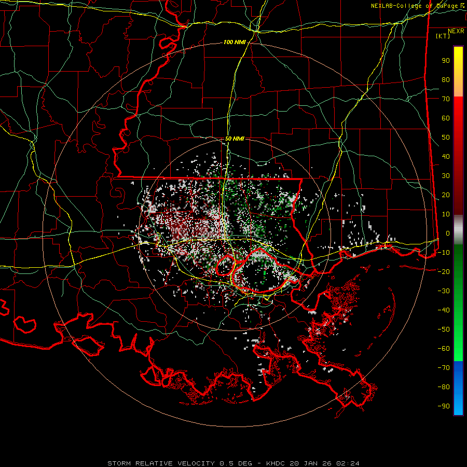Click the 100 NMI range ring label
Screen dimensions: 467x467
coord(235,42)
